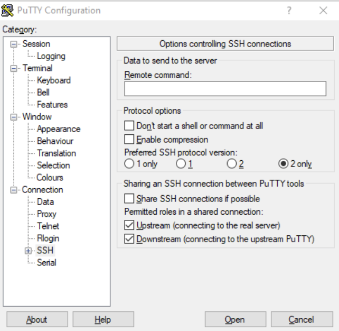Select SSH protocol version 1
Screen dimensions: 339x331
181,164
